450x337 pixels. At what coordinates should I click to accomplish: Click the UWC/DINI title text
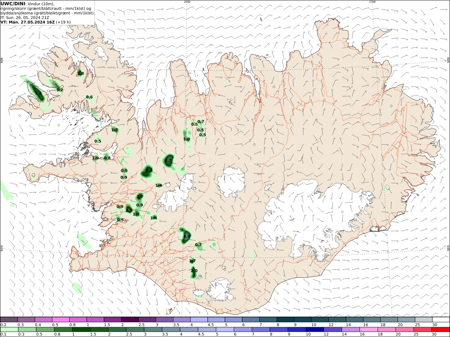coord(13,4)
